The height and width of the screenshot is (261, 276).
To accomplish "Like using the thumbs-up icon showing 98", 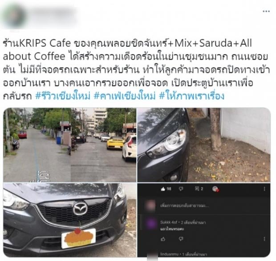I will [x=166, y=189].
